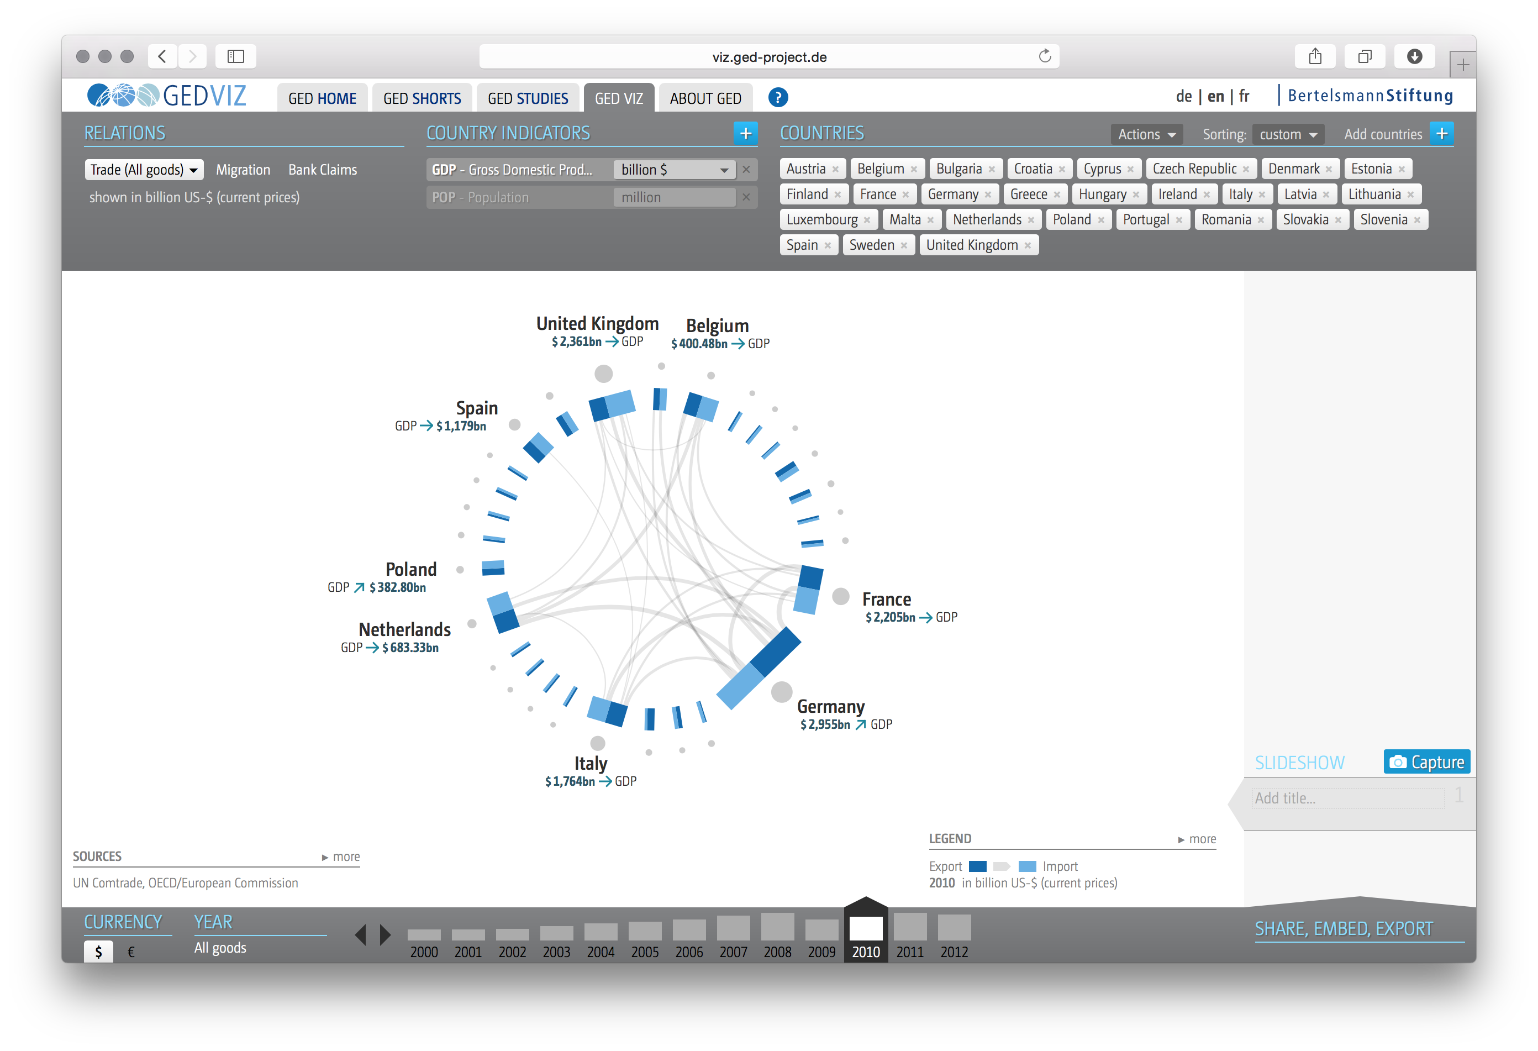Open the GDP unit billion $ dropdown

point(673,170)
